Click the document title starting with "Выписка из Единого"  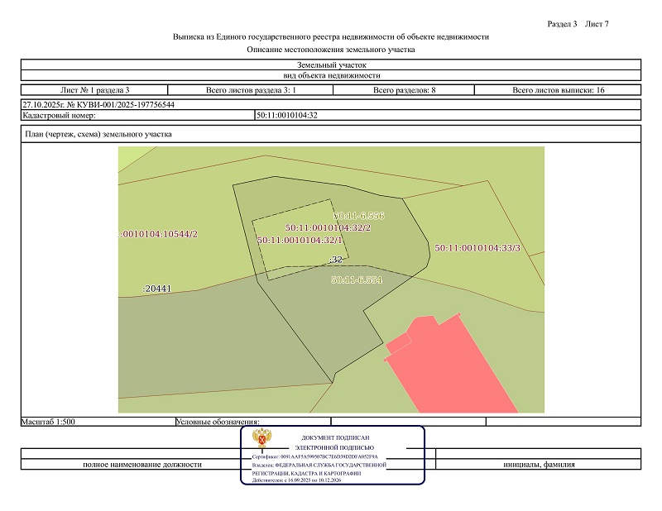[x=331, y=36]
